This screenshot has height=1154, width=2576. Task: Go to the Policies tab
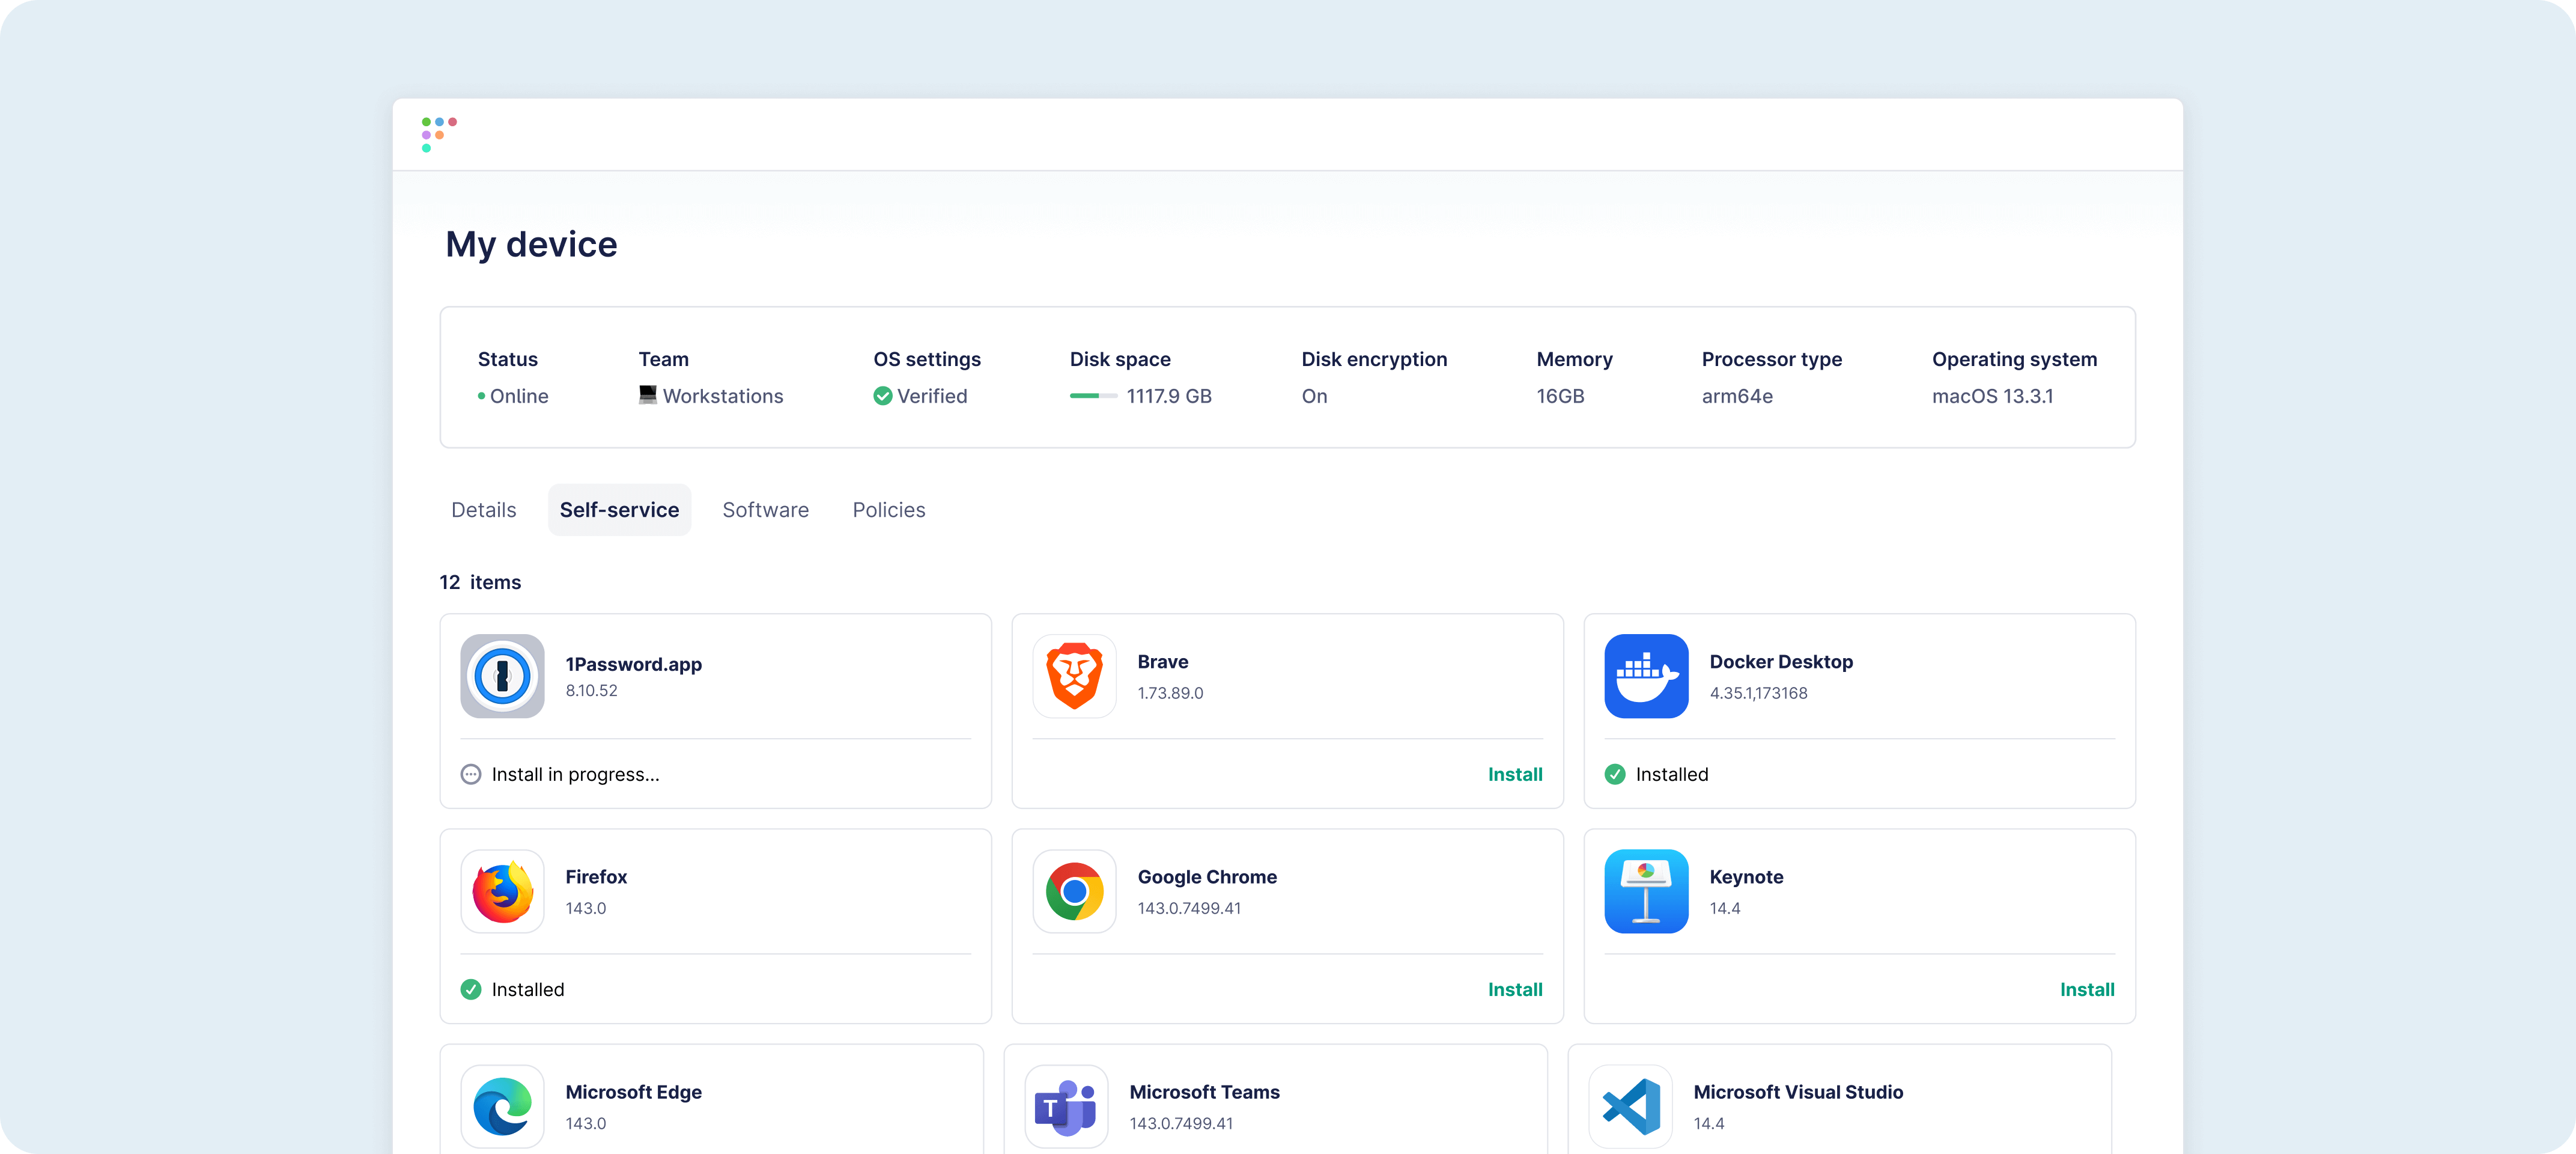(x=888, y=510)
